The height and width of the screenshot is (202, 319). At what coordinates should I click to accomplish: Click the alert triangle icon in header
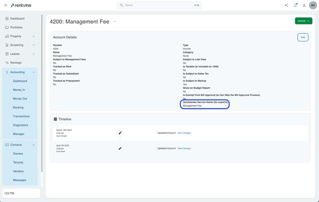304,5
